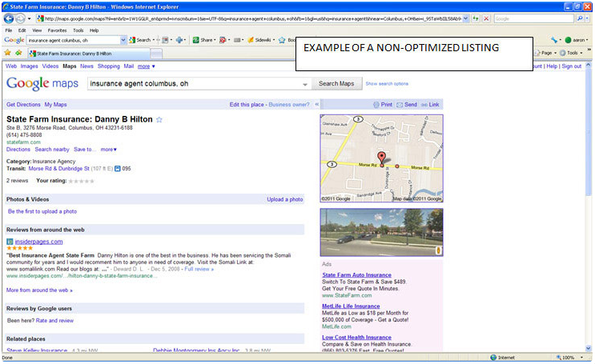This screenshot has width=595, height=364.
Task: Click More from around the web link
Action: click(39, 290)
